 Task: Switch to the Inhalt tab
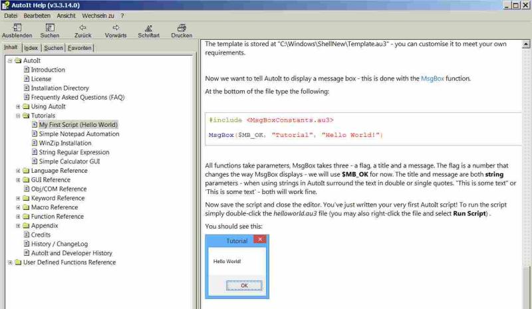point(11,47)
